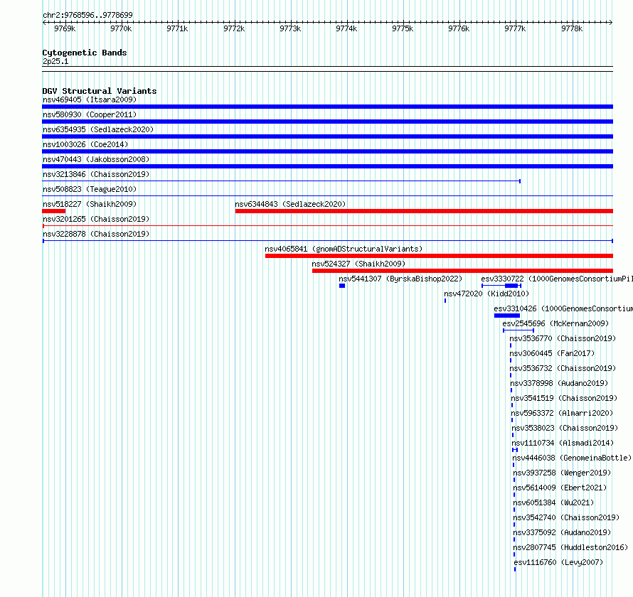Click the nsv469405 (Itsara2009) variant label

(x=90, y=99)
